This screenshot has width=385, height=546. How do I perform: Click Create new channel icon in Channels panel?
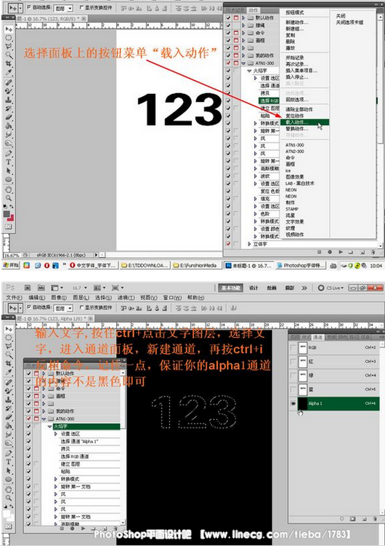(x=363, y=519)
